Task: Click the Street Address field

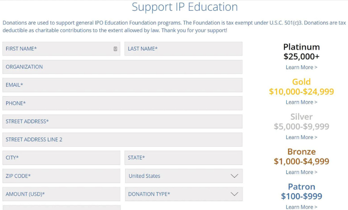Action: [x=122, y=121]
